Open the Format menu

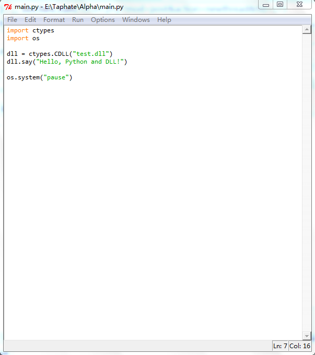click(x=54, y=20)
